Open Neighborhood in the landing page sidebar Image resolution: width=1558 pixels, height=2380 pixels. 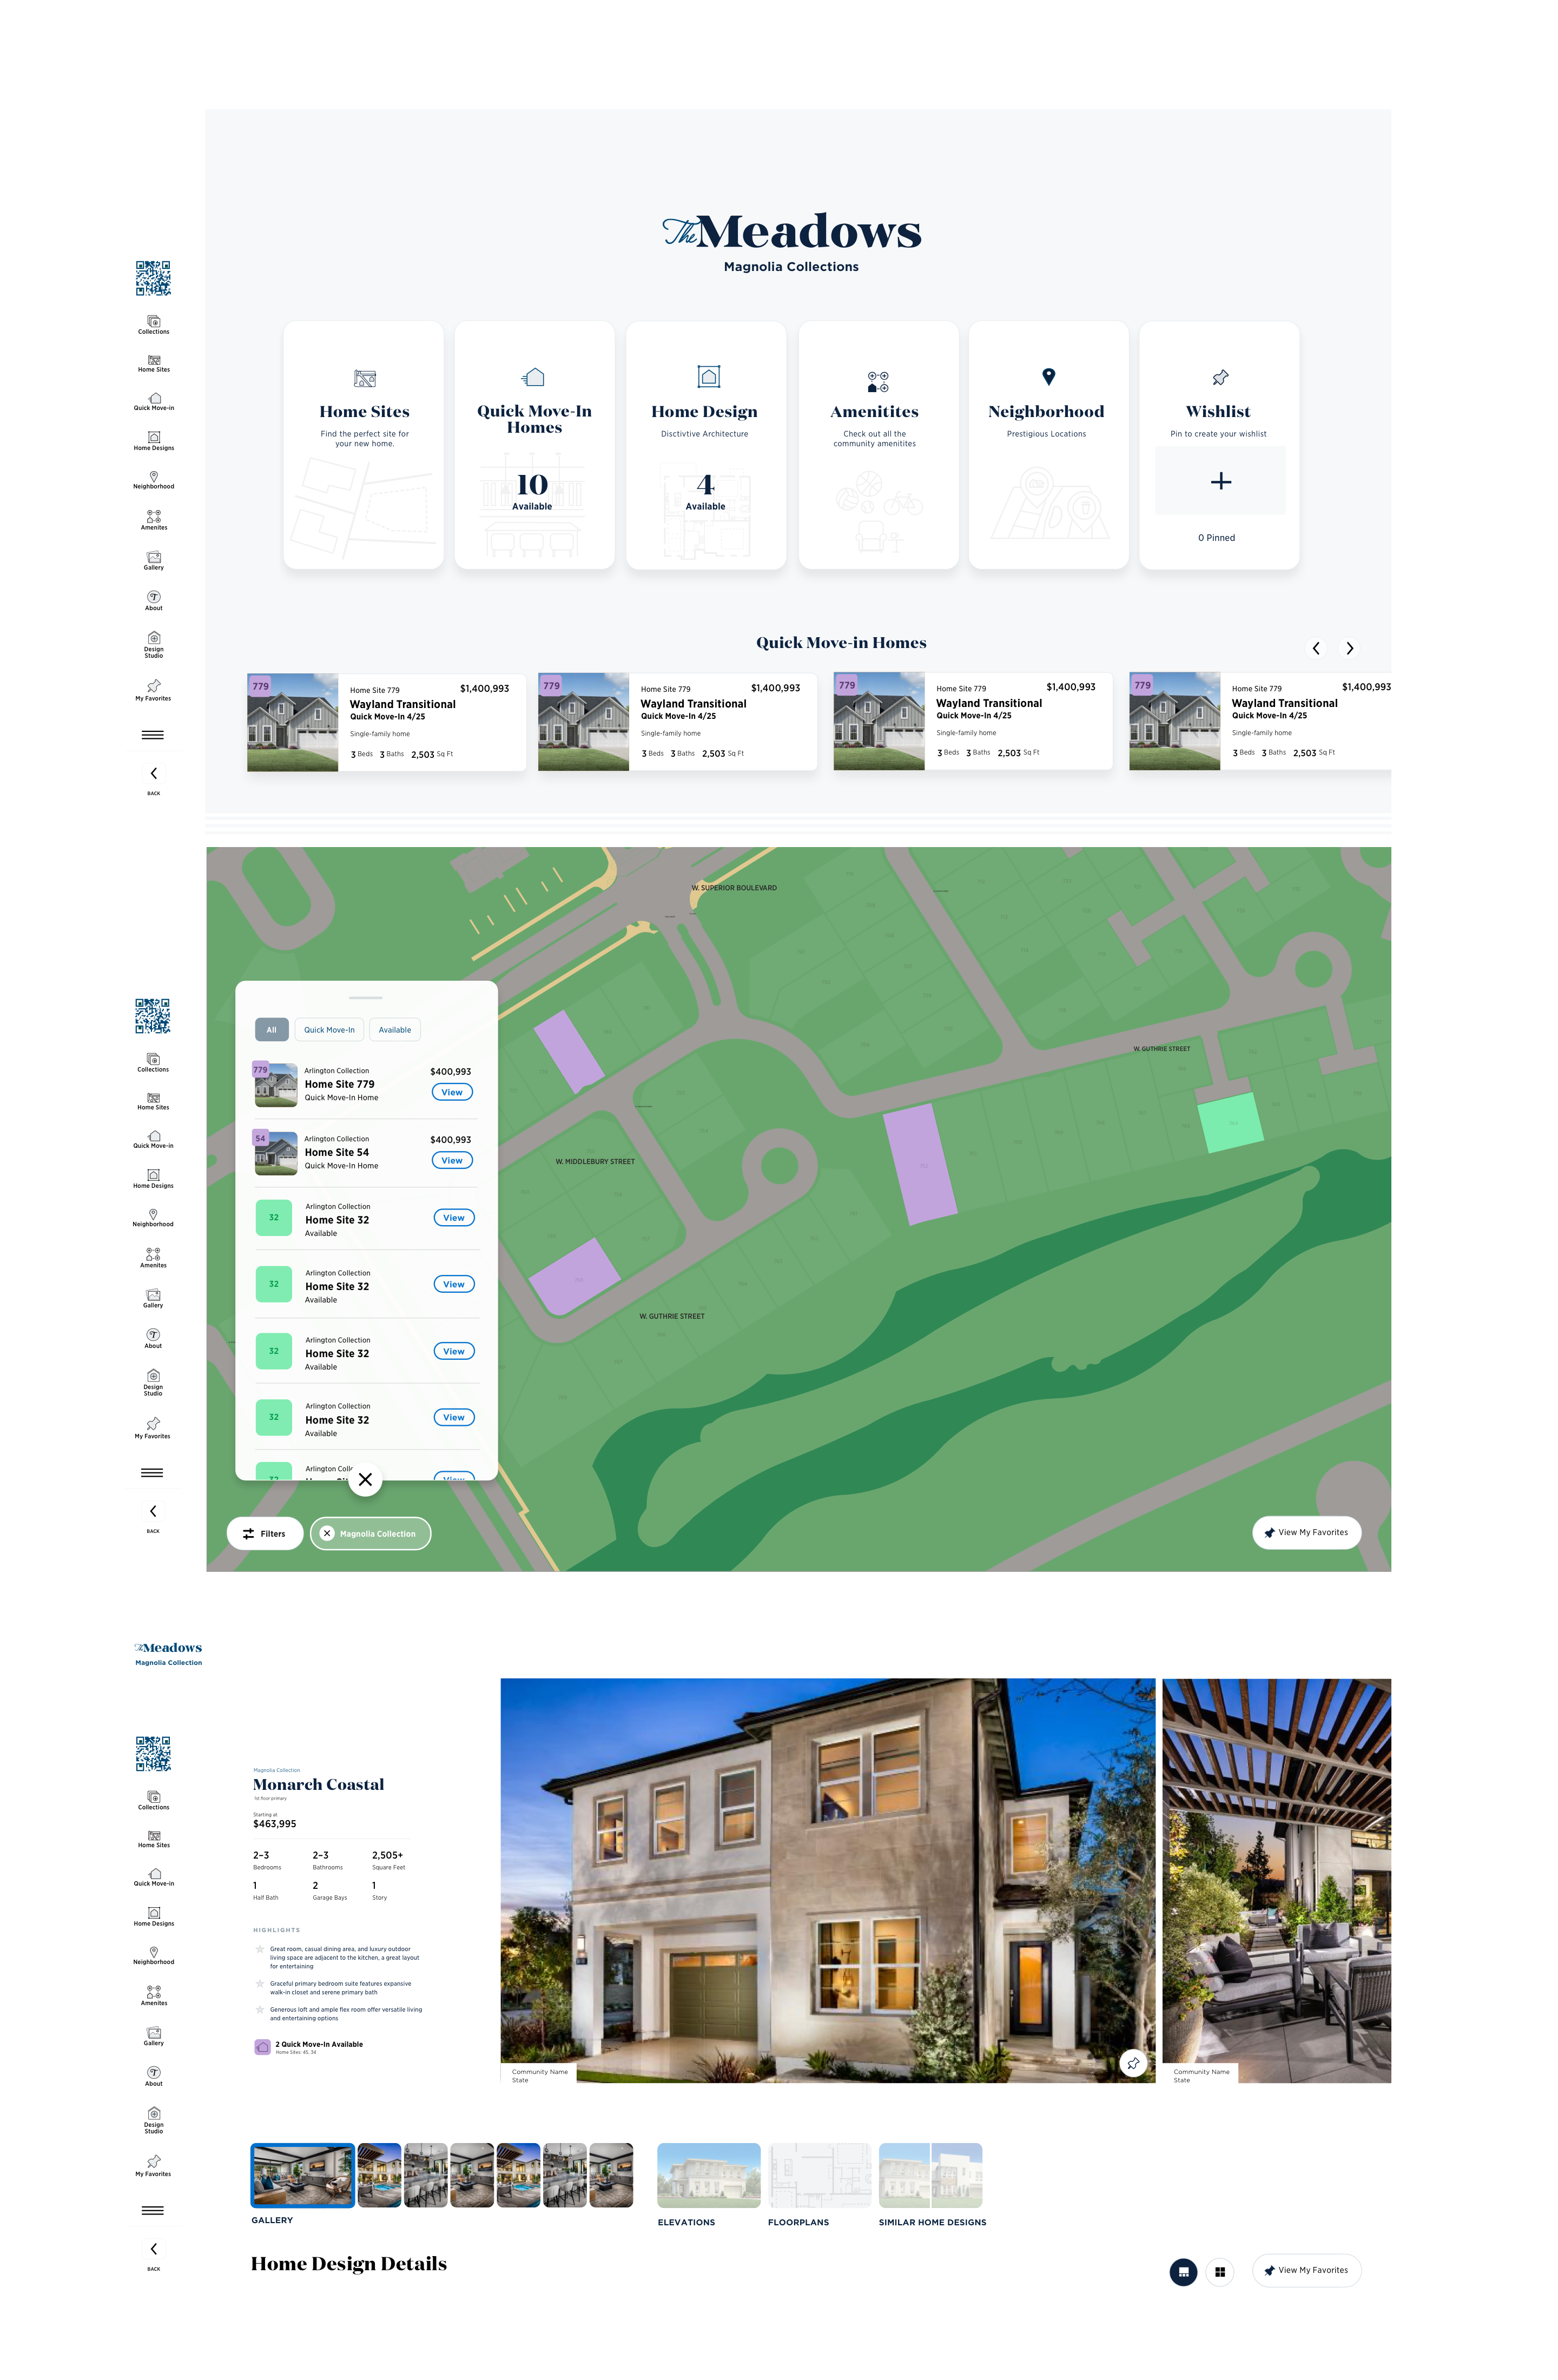click(153, 480)
